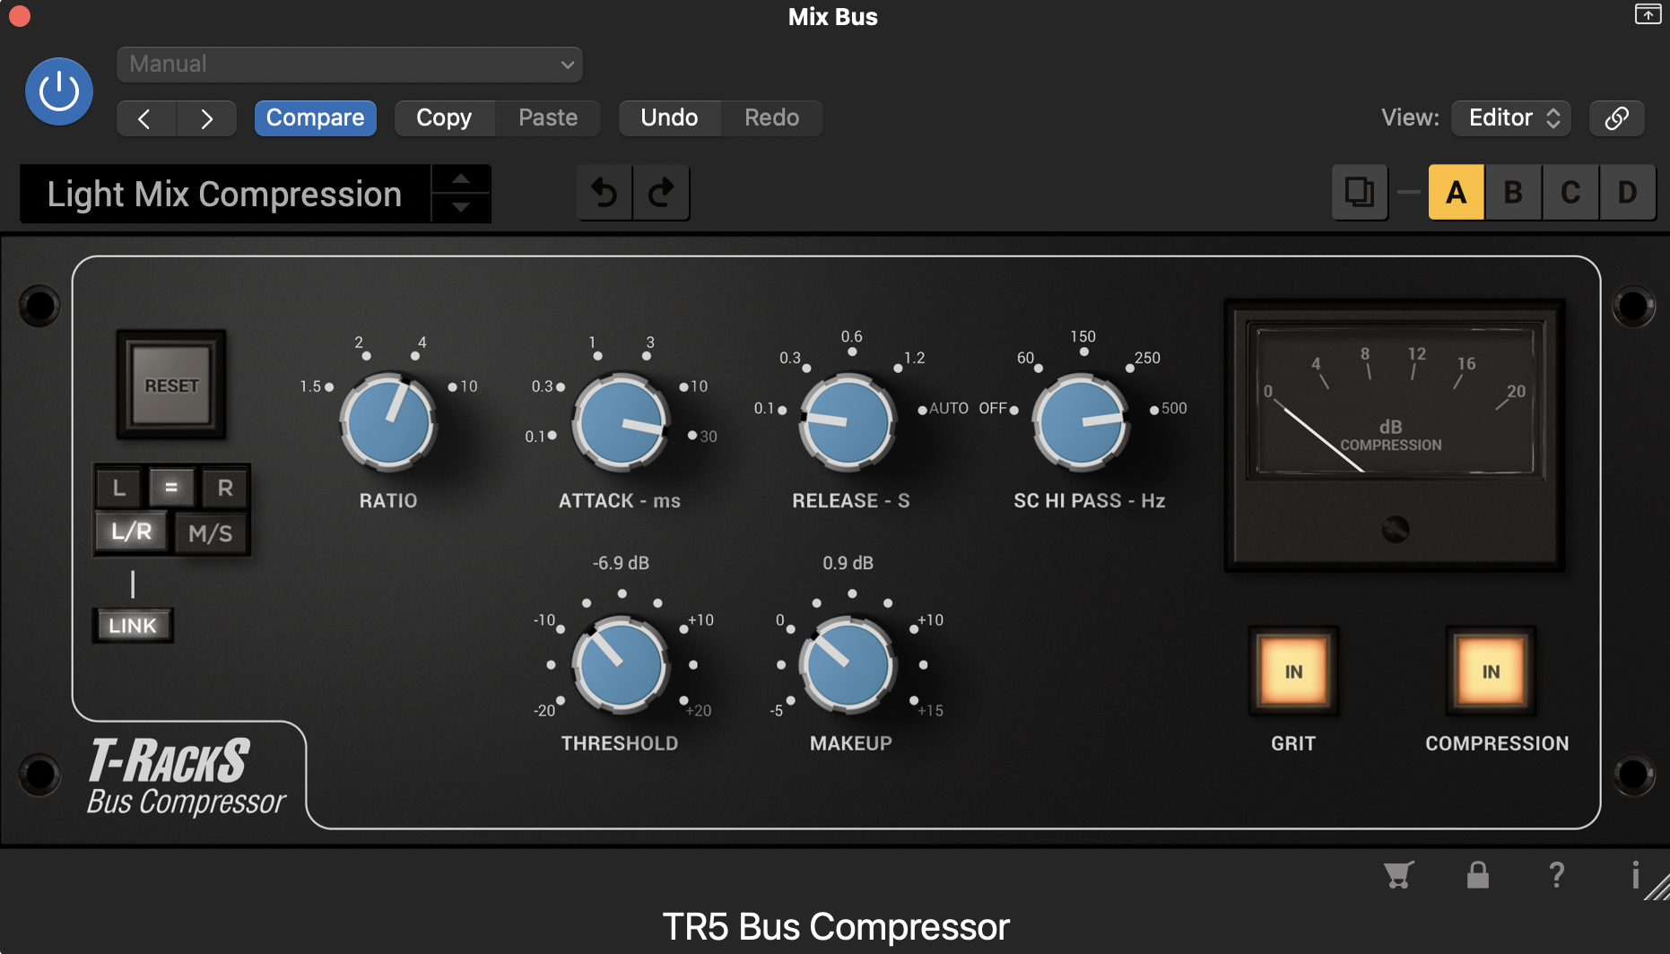Go to next preset with right arrow
The height and width of the screenshot is (954, 1670).
pyautogui.click(x=206, y=118)
